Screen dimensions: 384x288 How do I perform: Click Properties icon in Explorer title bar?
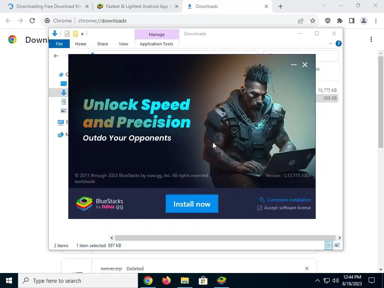[67, 34]
